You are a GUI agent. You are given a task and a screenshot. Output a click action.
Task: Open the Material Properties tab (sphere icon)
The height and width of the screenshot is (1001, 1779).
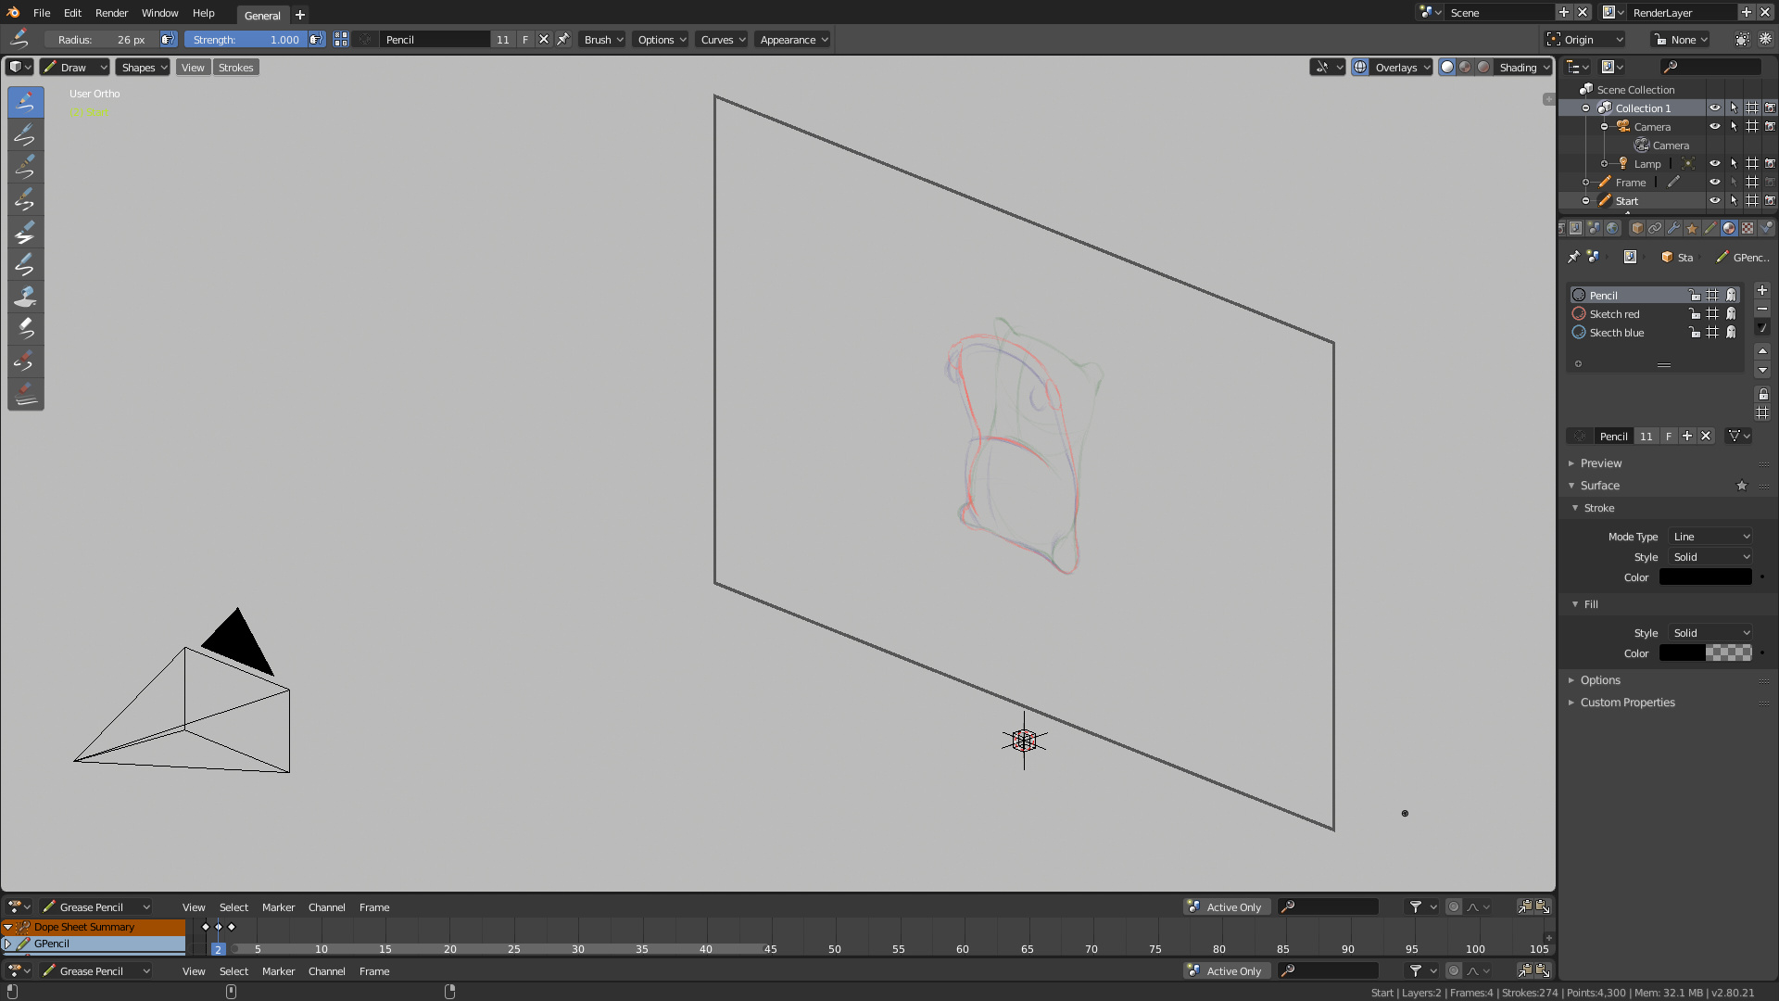coord(1729,228)
